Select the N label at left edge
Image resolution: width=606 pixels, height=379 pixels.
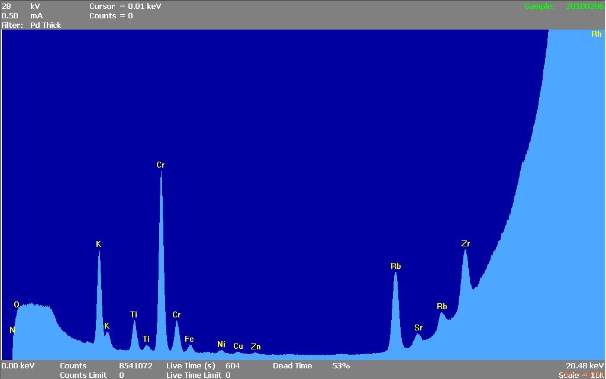12,330
